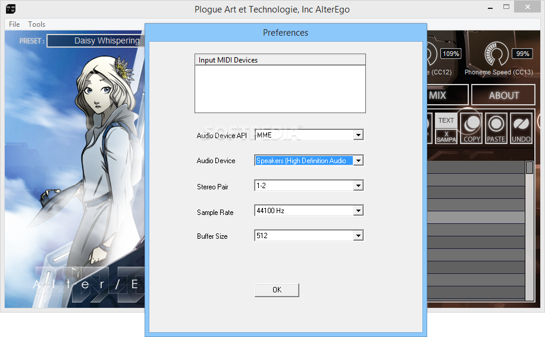Click the AlterEgo app icon in title bar
Viewport: 545px width, 337px height.
pyautogui.click(x=11, y=9)
